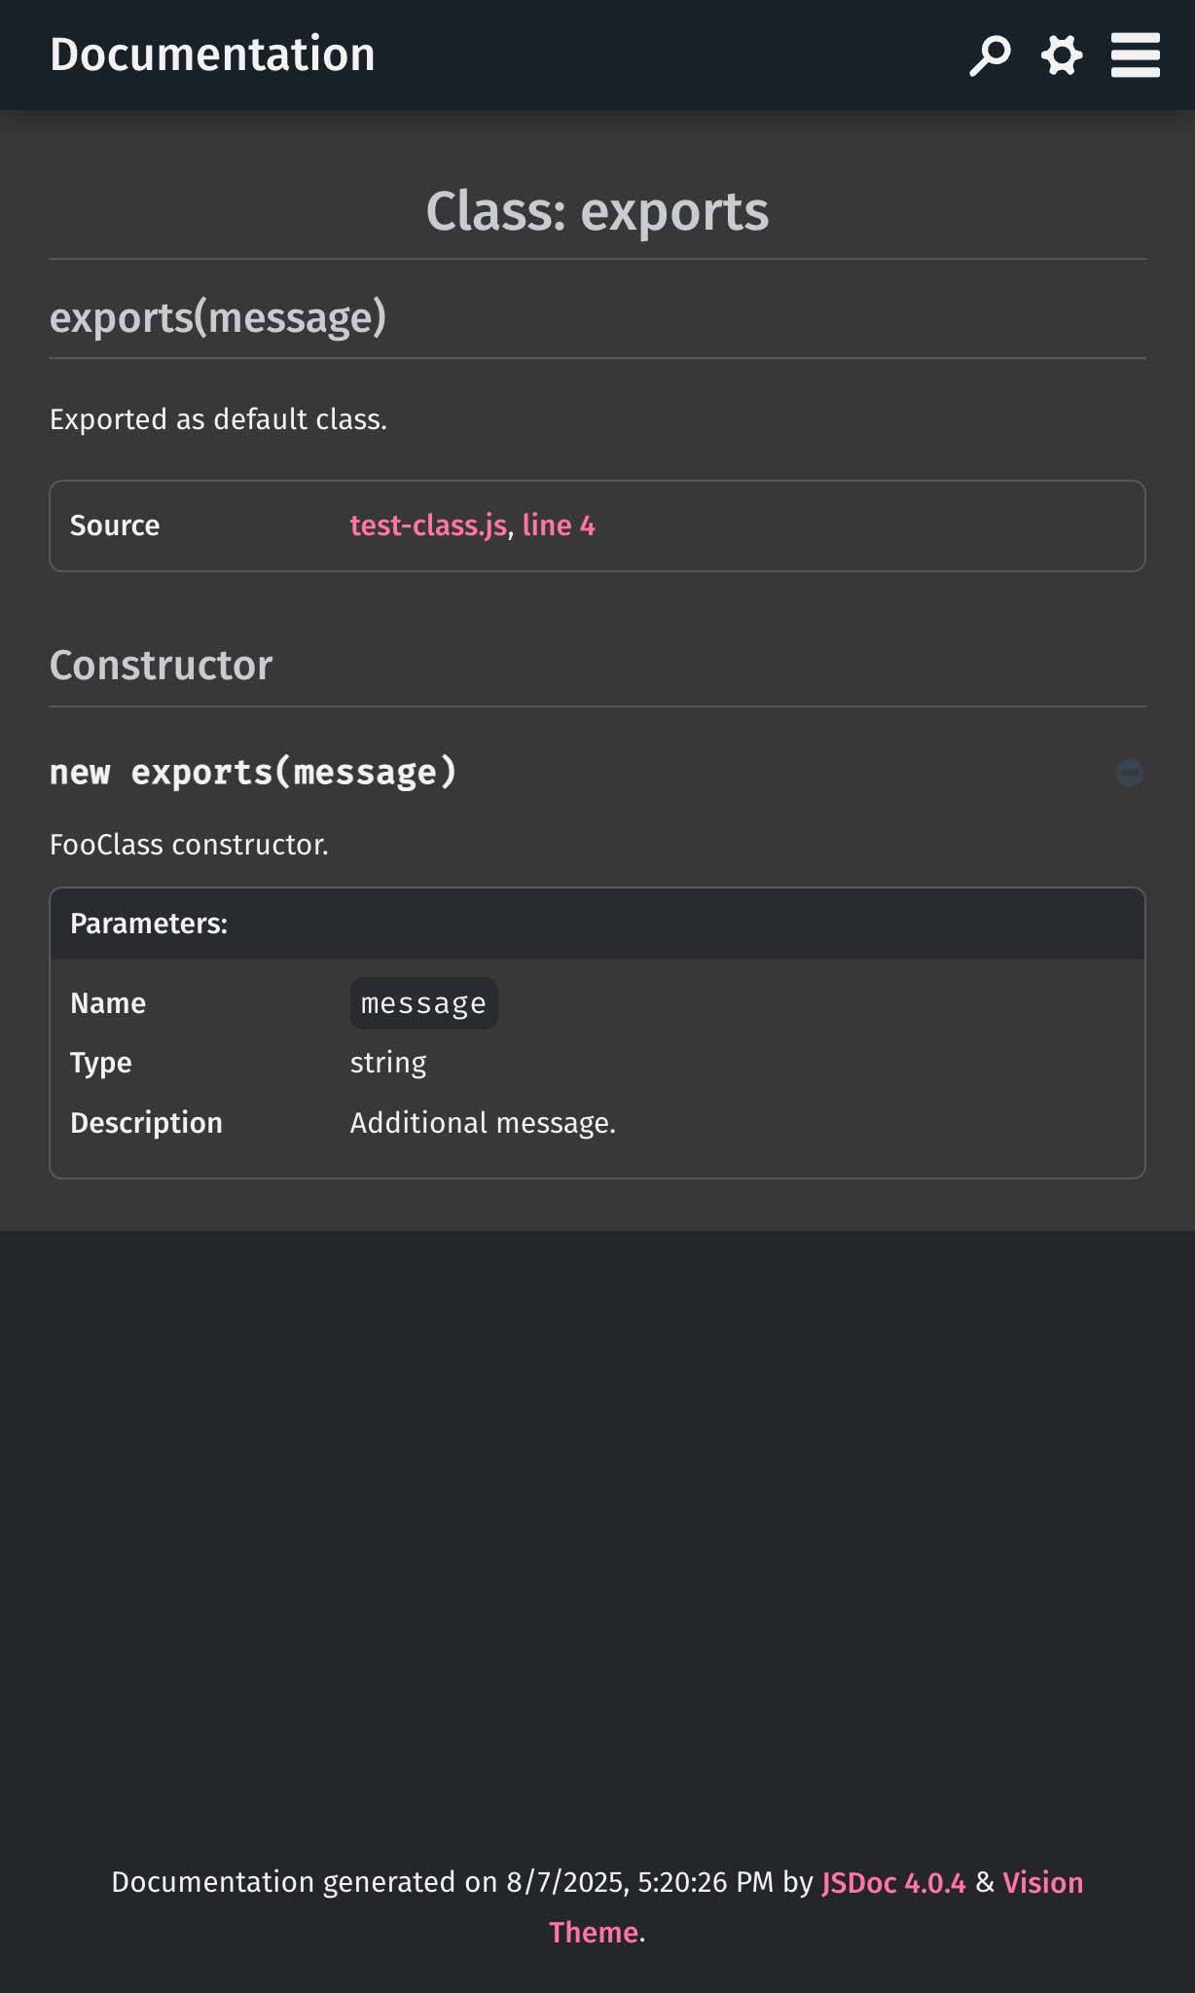The width and height of the screenshot is (1195, 1993).
Task: Click the Documentation home title
Action: tap(212, 54)
